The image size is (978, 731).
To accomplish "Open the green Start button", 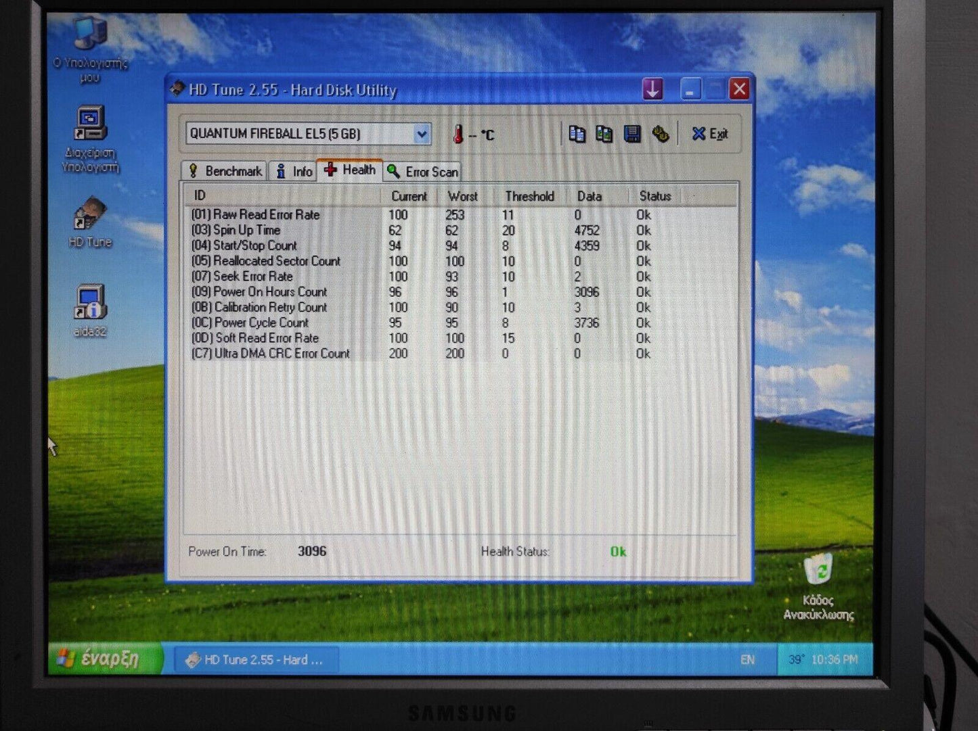I will pos(103,659).
